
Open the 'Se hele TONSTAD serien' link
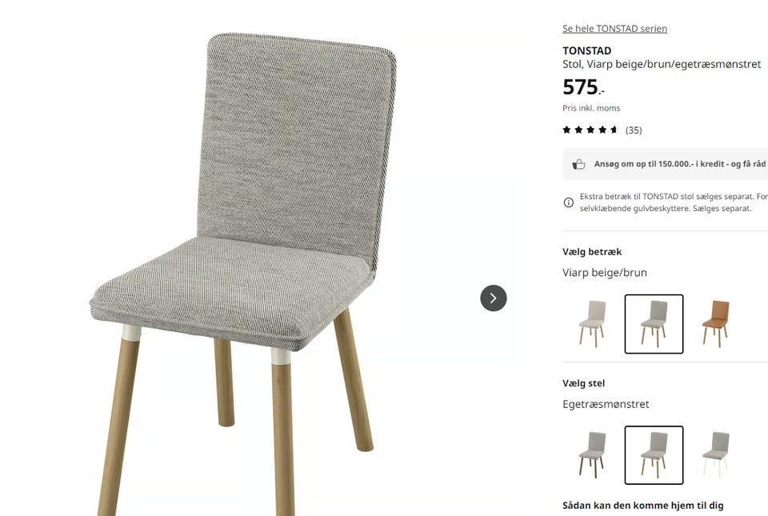pyautogui.click(x=614, y=28)
